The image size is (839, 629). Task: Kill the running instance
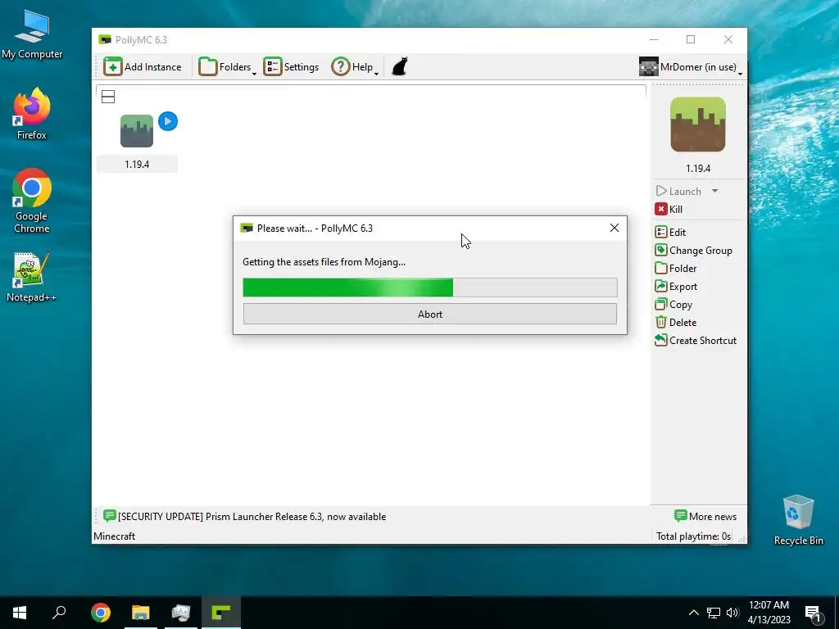pos(669,209)
